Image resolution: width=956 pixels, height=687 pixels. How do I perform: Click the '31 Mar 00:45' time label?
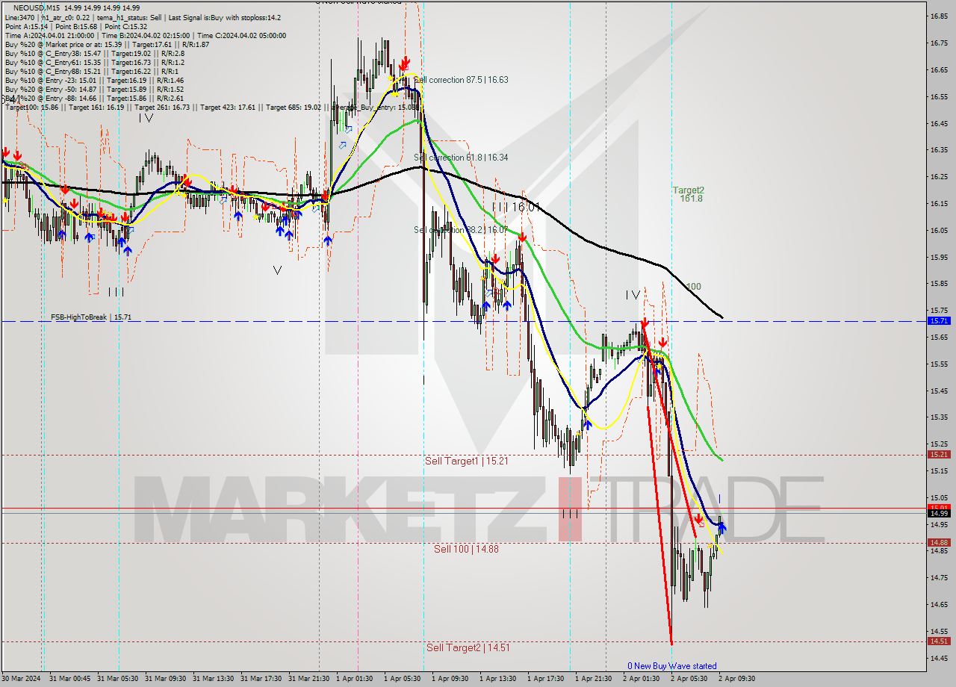point(70,679)
